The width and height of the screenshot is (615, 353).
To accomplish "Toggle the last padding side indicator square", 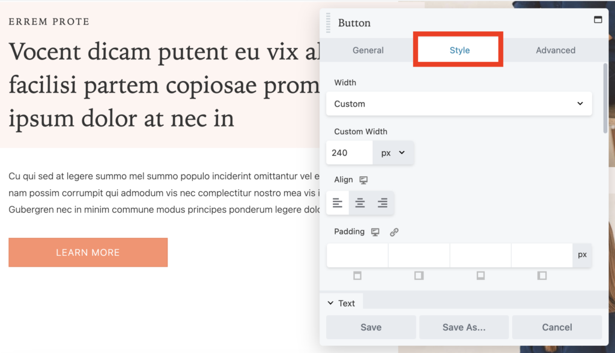I will click(x=542, y=276).
